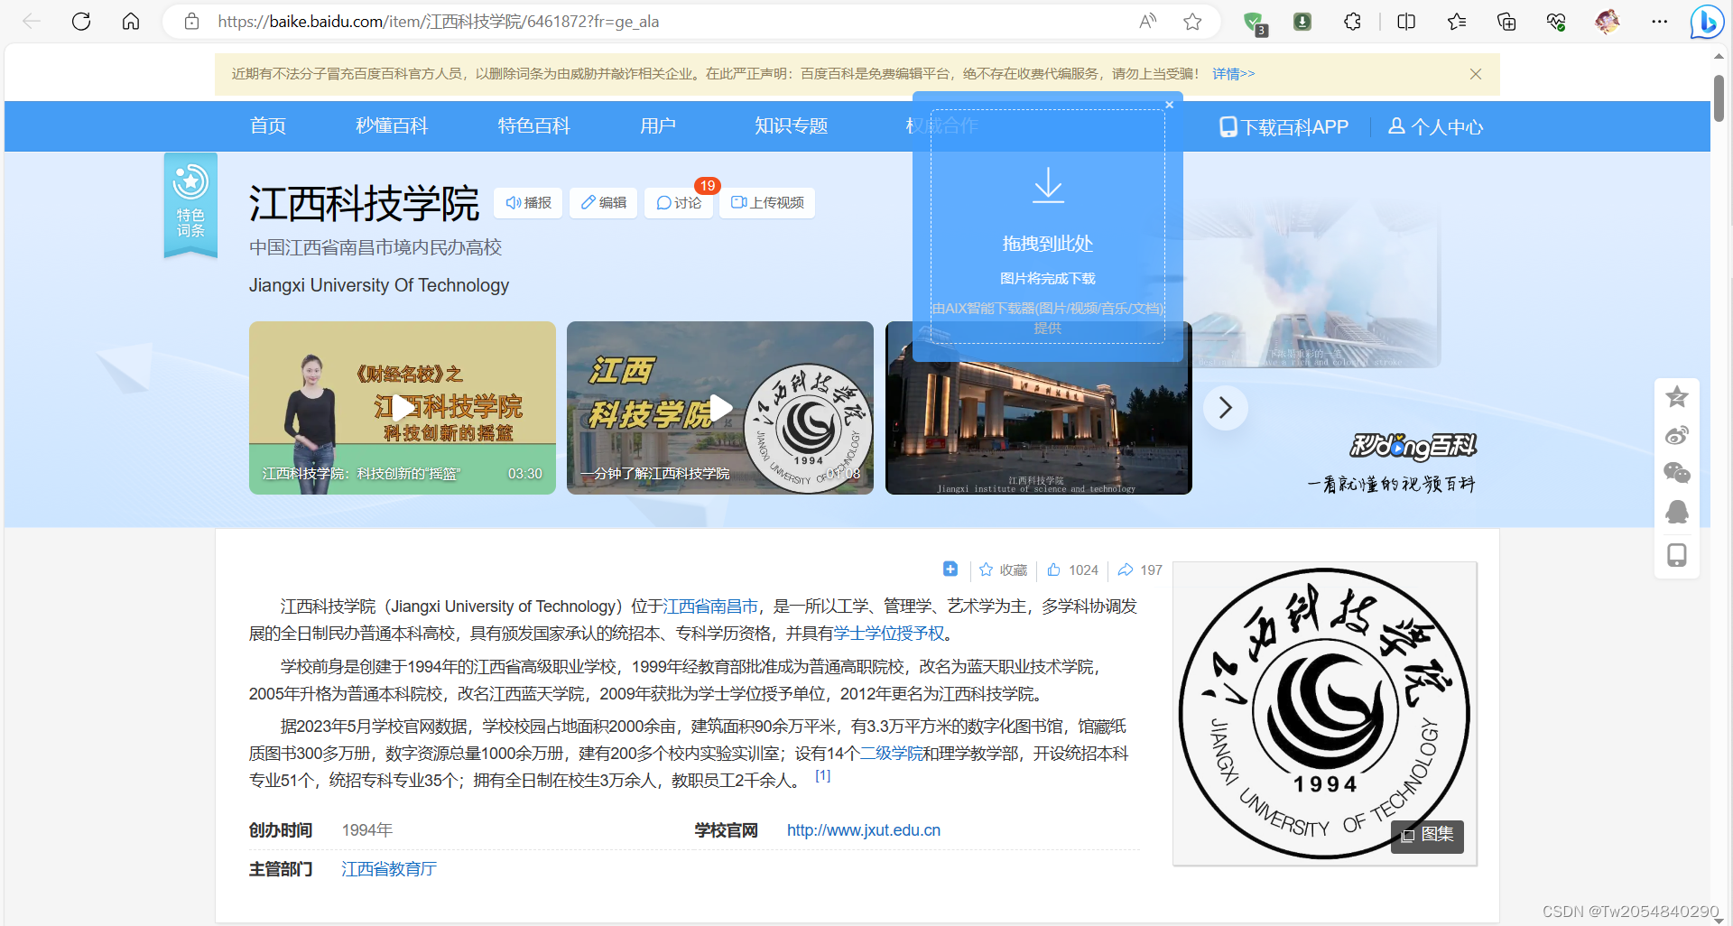The width and height of the screenshot is (1733, 926).
Task: Open the 秒懂百科 navigation tab
Action: (392, 126)
